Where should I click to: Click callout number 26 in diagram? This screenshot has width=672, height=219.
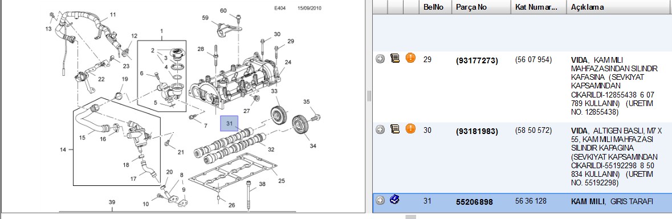coord(231,205)
